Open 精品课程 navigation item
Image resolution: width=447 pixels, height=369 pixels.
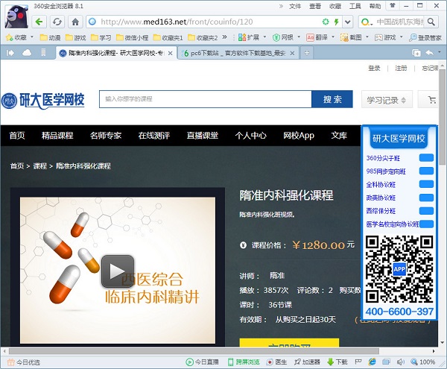tap(57, 136)
